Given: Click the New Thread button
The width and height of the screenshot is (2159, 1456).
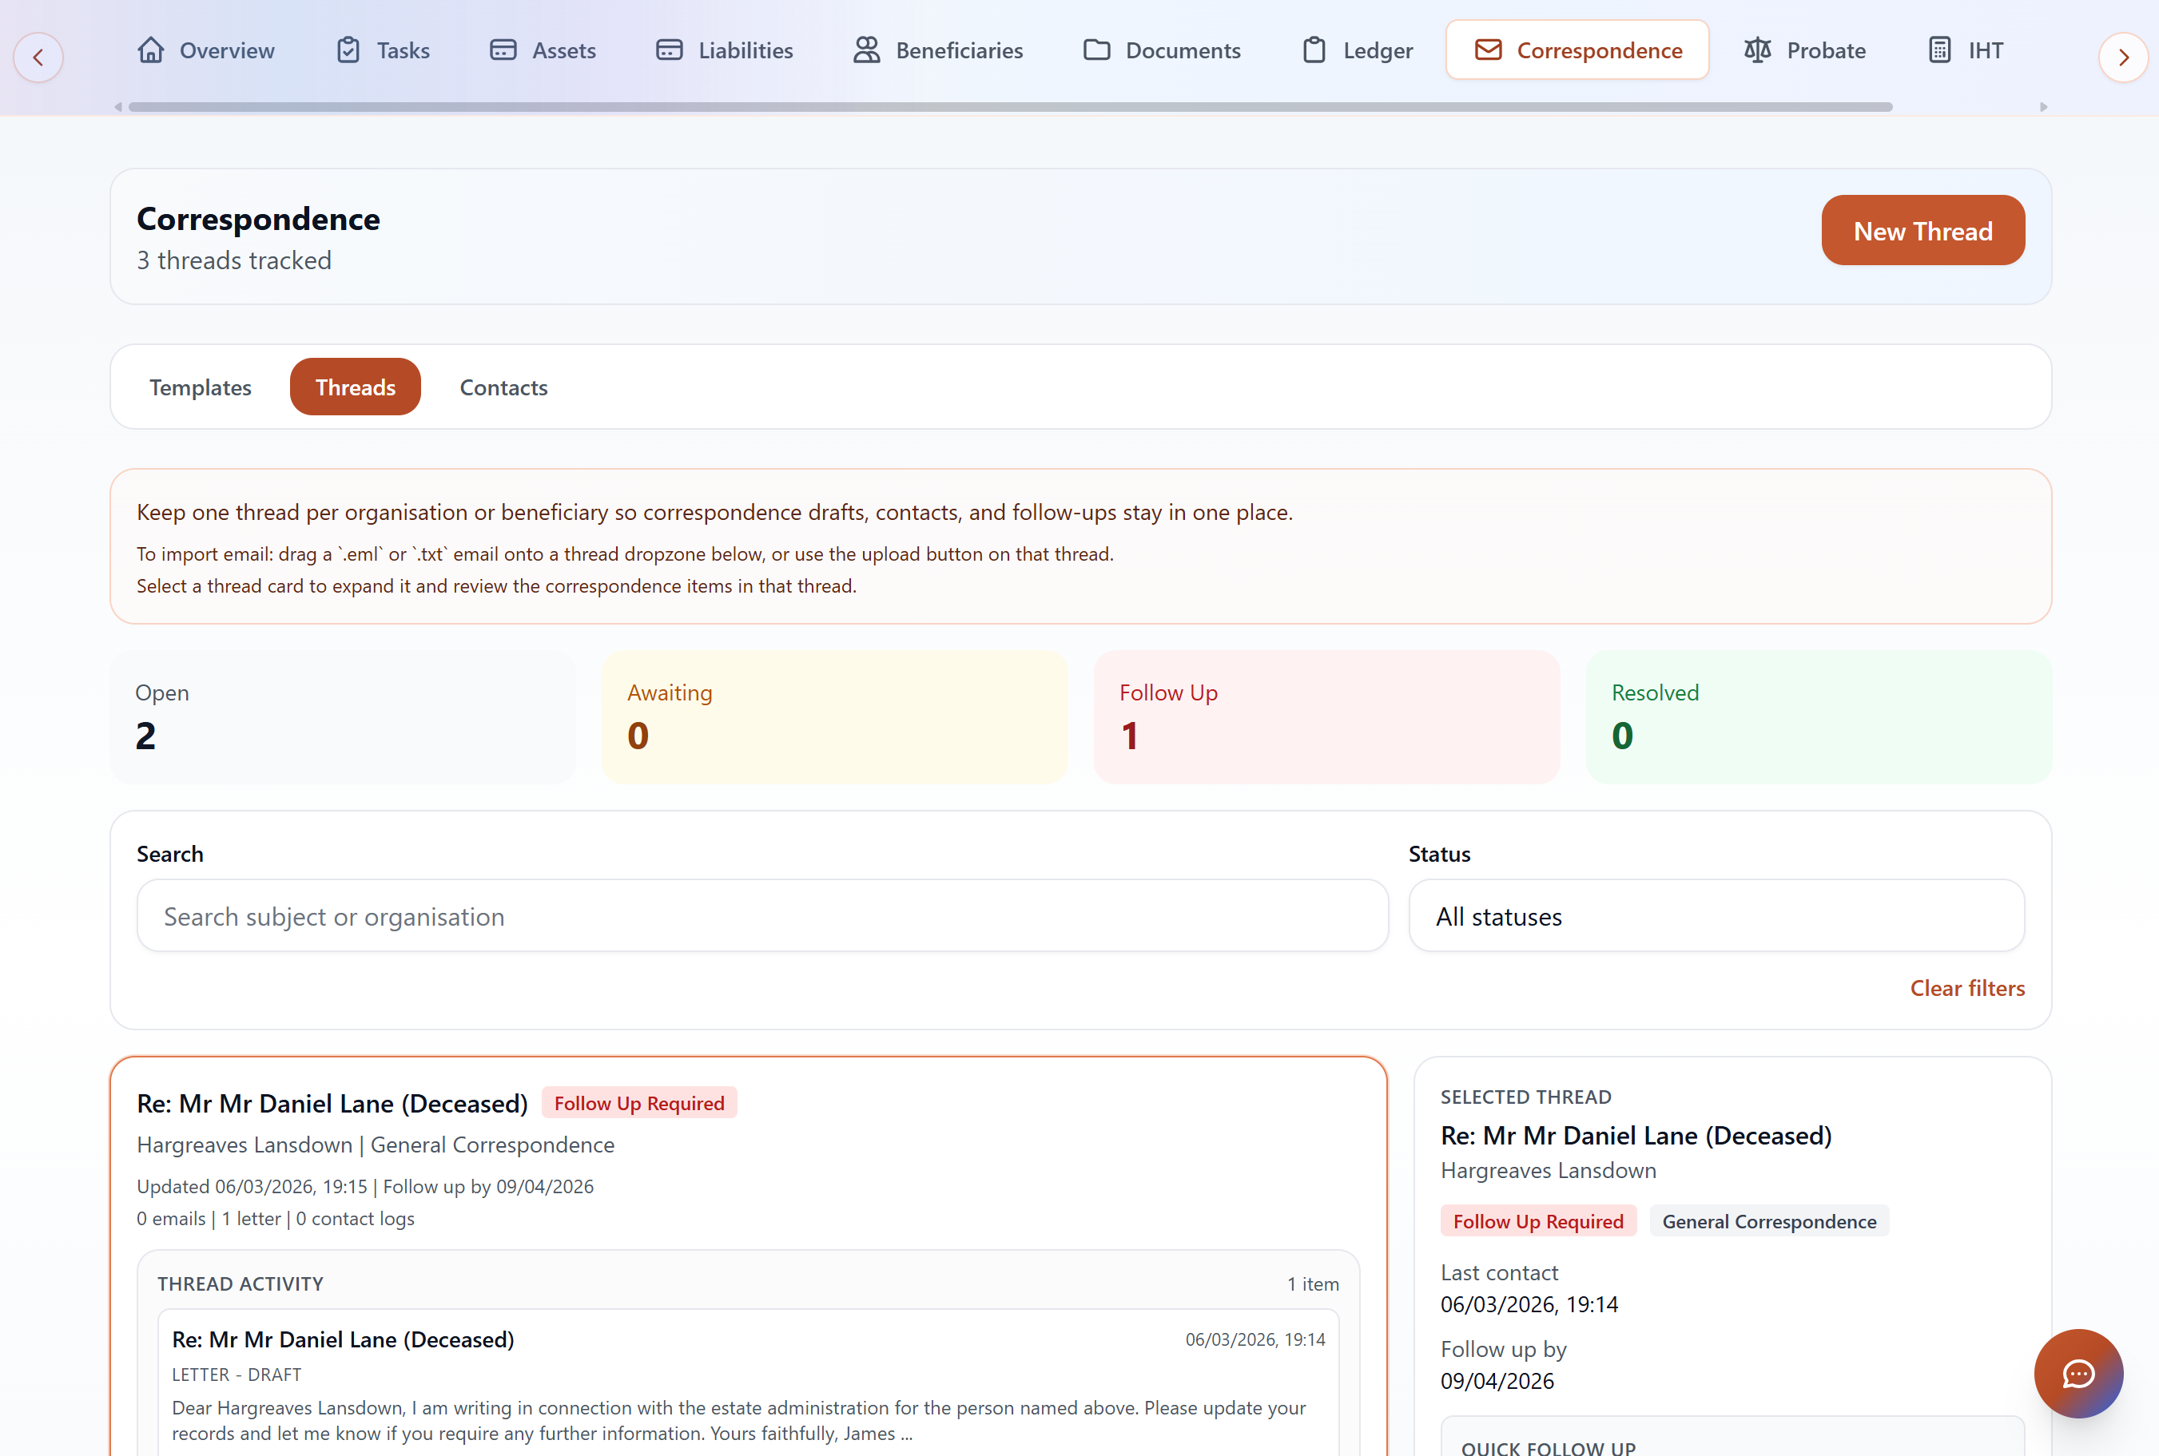Looking at the screenshot, I should 1923,230.
